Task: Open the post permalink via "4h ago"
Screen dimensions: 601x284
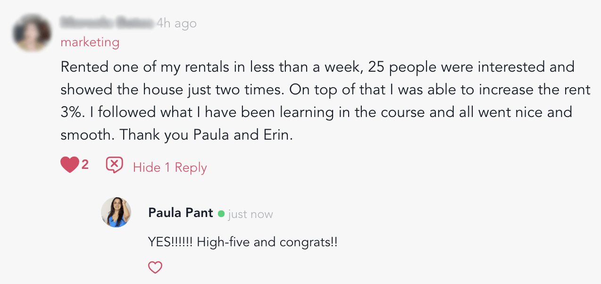Action: point(176,23)
